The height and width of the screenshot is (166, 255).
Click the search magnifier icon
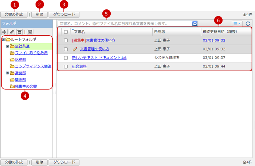pos(195,24)
